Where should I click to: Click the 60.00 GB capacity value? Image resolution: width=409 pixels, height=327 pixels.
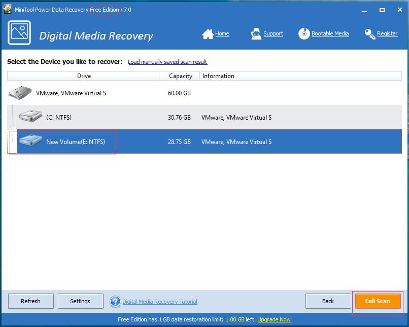[x=179, y=93]
